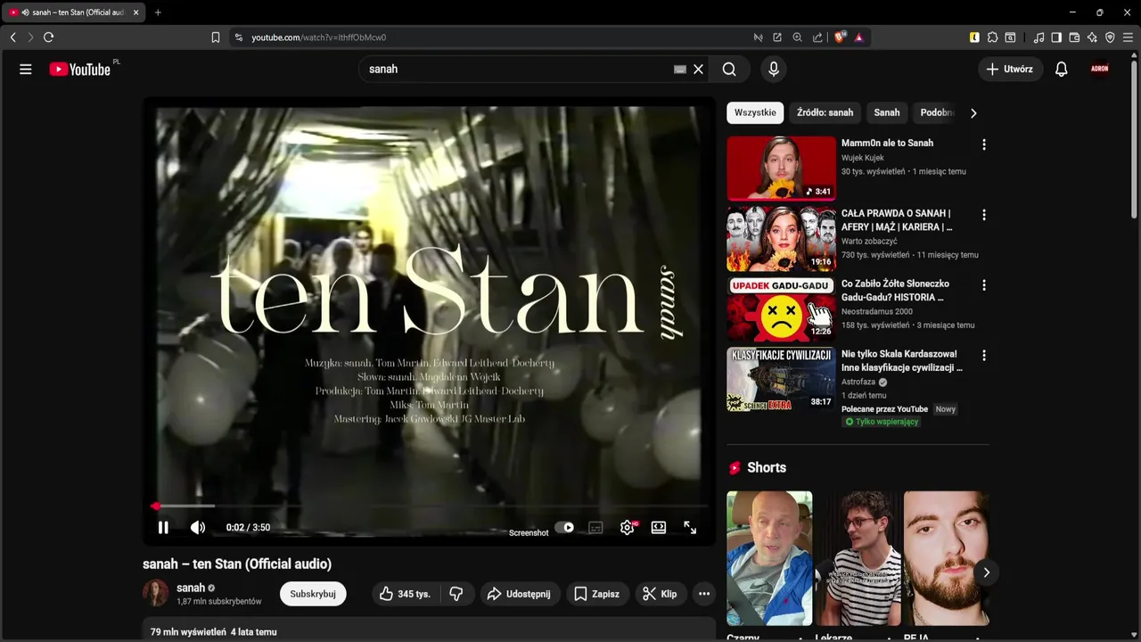The image size is (1141, 642).
Task: Reload the page
Action: (48, 37)
